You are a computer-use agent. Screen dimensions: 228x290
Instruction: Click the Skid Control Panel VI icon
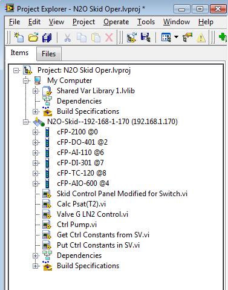(x=47, y=194)
